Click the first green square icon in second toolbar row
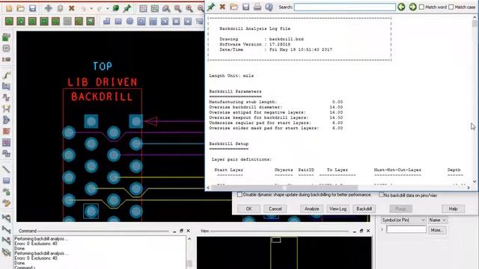The width and height of the screenshot is (479, 269). [9, 21]
